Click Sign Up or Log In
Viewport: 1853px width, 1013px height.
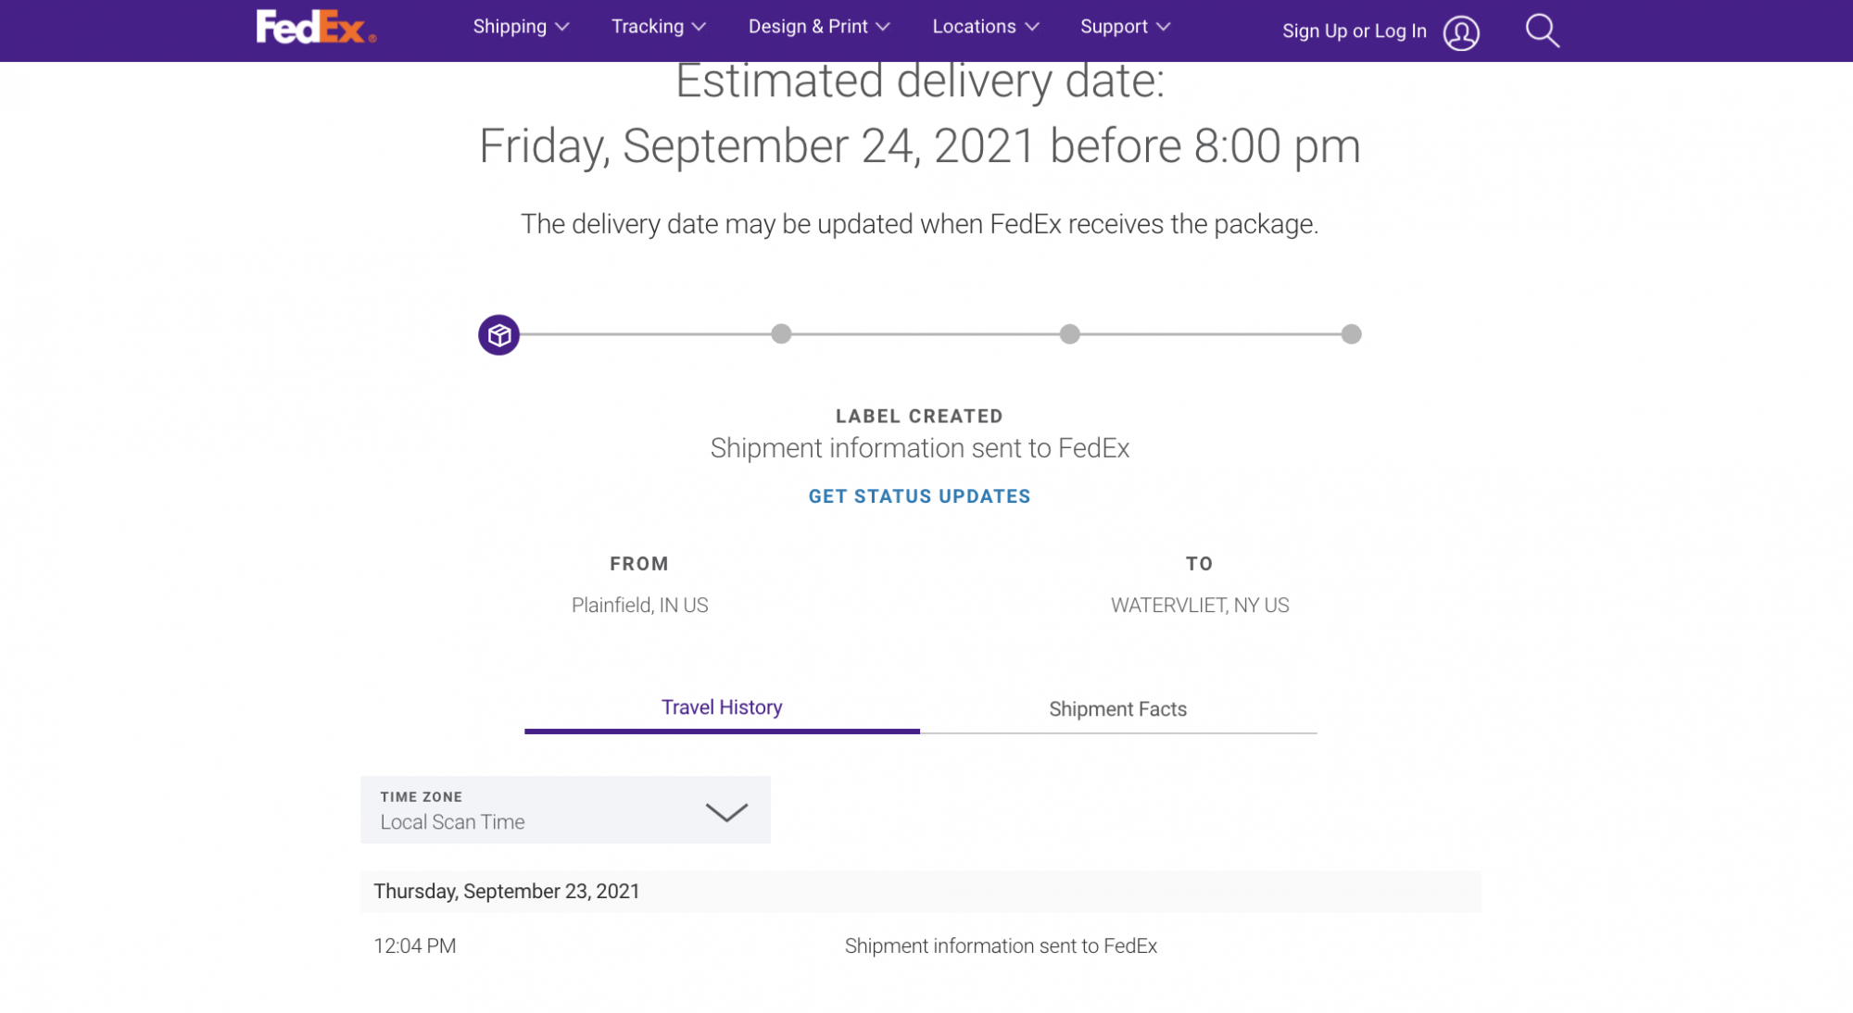[1354, 31]
